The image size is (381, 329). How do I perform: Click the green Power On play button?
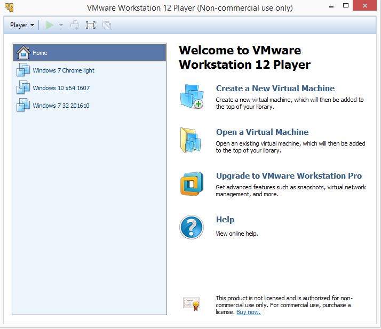click(50, 25)
